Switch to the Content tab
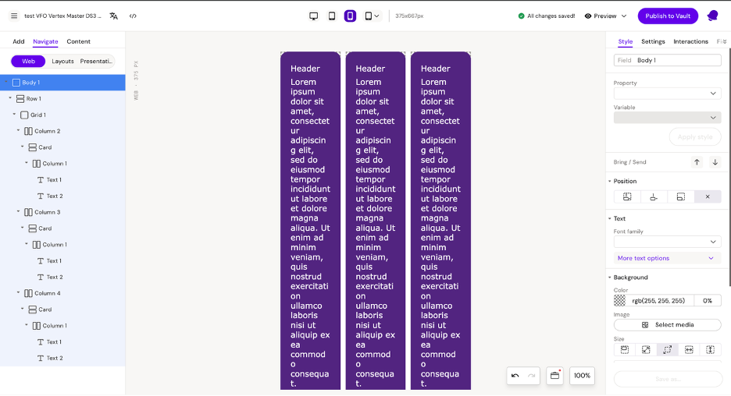 [x=78, y=41]
